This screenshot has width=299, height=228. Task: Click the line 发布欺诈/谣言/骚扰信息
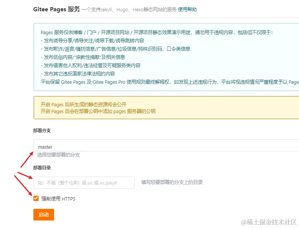click(x=116, y=49)
